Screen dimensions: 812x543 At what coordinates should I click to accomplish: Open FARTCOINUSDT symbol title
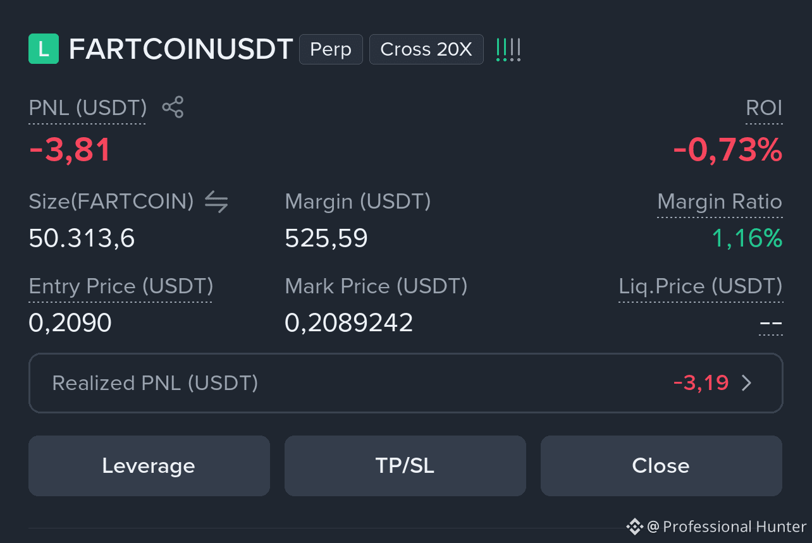(181, 49)
